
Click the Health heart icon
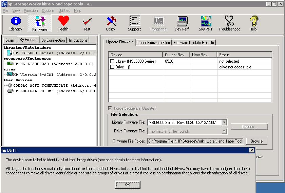click(63, 23)
